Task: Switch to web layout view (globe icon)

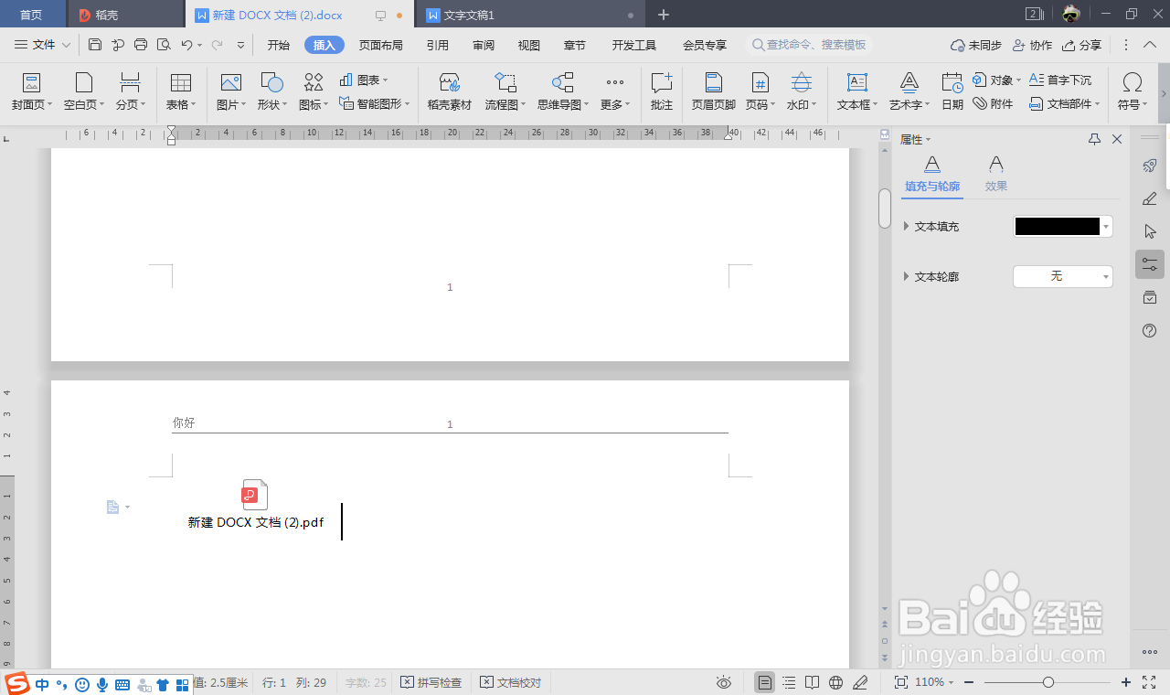Action: 835,682
